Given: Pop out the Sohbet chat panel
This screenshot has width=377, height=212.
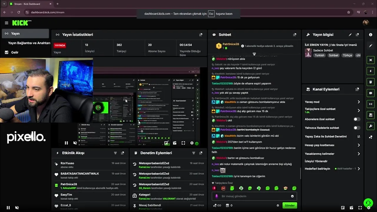Looking at the screenshot, I should [x=295, y=35].
